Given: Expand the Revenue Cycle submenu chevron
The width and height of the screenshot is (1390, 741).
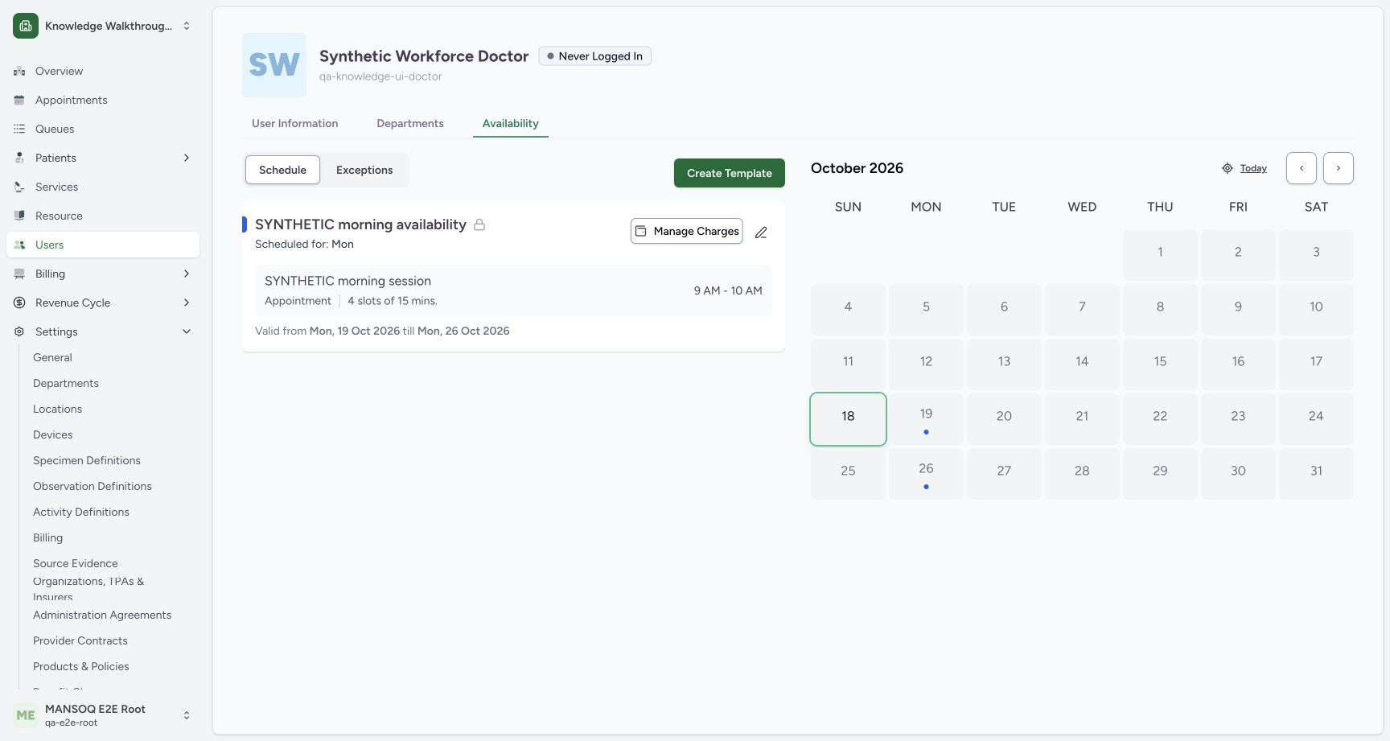Looking at the screenshot, I should point(187,303).
